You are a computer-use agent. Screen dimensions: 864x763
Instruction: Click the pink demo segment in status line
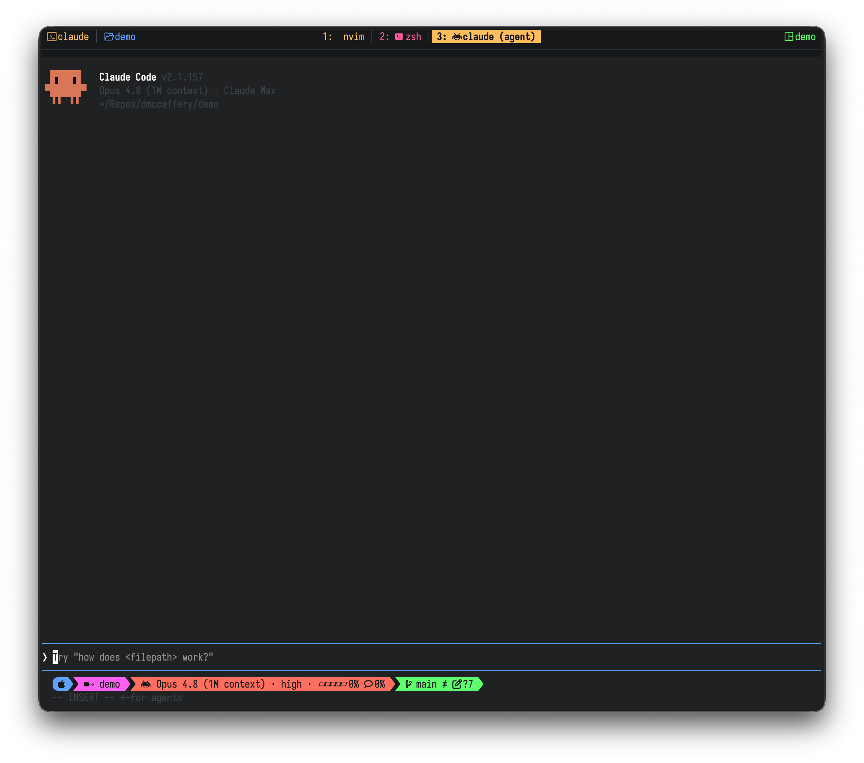point(102,684)
